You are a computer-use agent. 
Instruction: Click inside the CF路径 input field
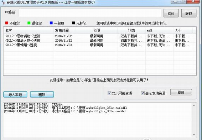coord(90,13)
